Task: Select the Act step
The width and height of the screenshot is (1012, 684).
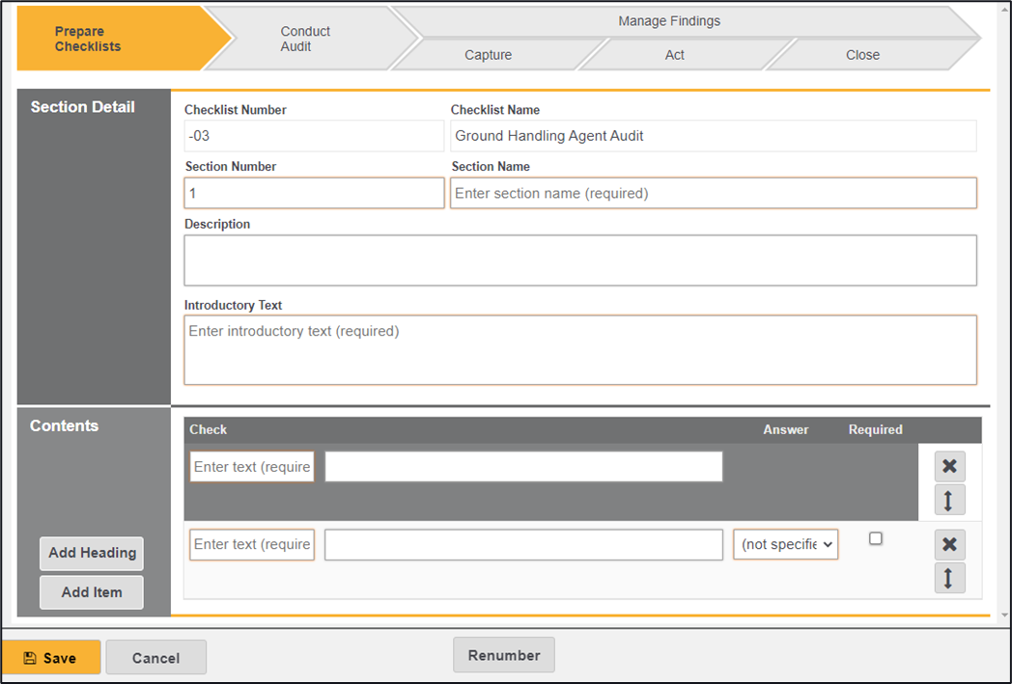Action: click(674, 55)
